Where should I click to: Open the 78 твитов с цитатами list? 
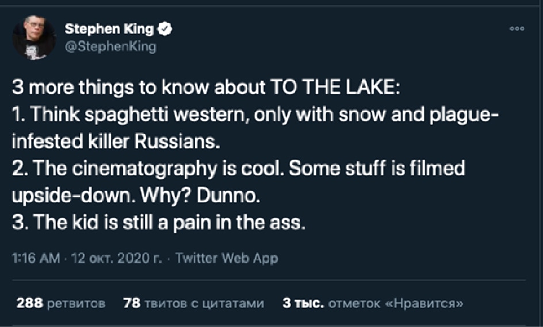[x=194, y=303]
